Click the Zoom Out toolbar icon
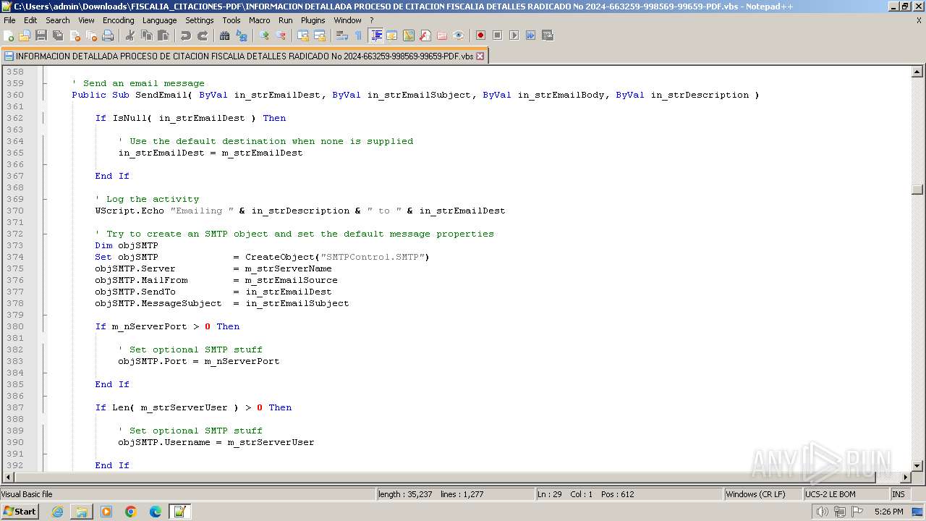Image resolution: width=926 pixels, height=521 pixels. pos(281,35)
